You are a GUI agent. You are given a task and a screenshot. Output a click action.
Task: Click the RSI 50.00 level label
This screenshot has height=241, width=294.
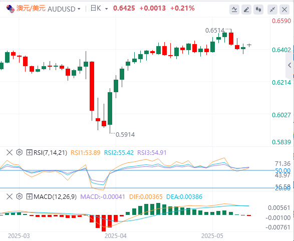(x=283, y=171)
